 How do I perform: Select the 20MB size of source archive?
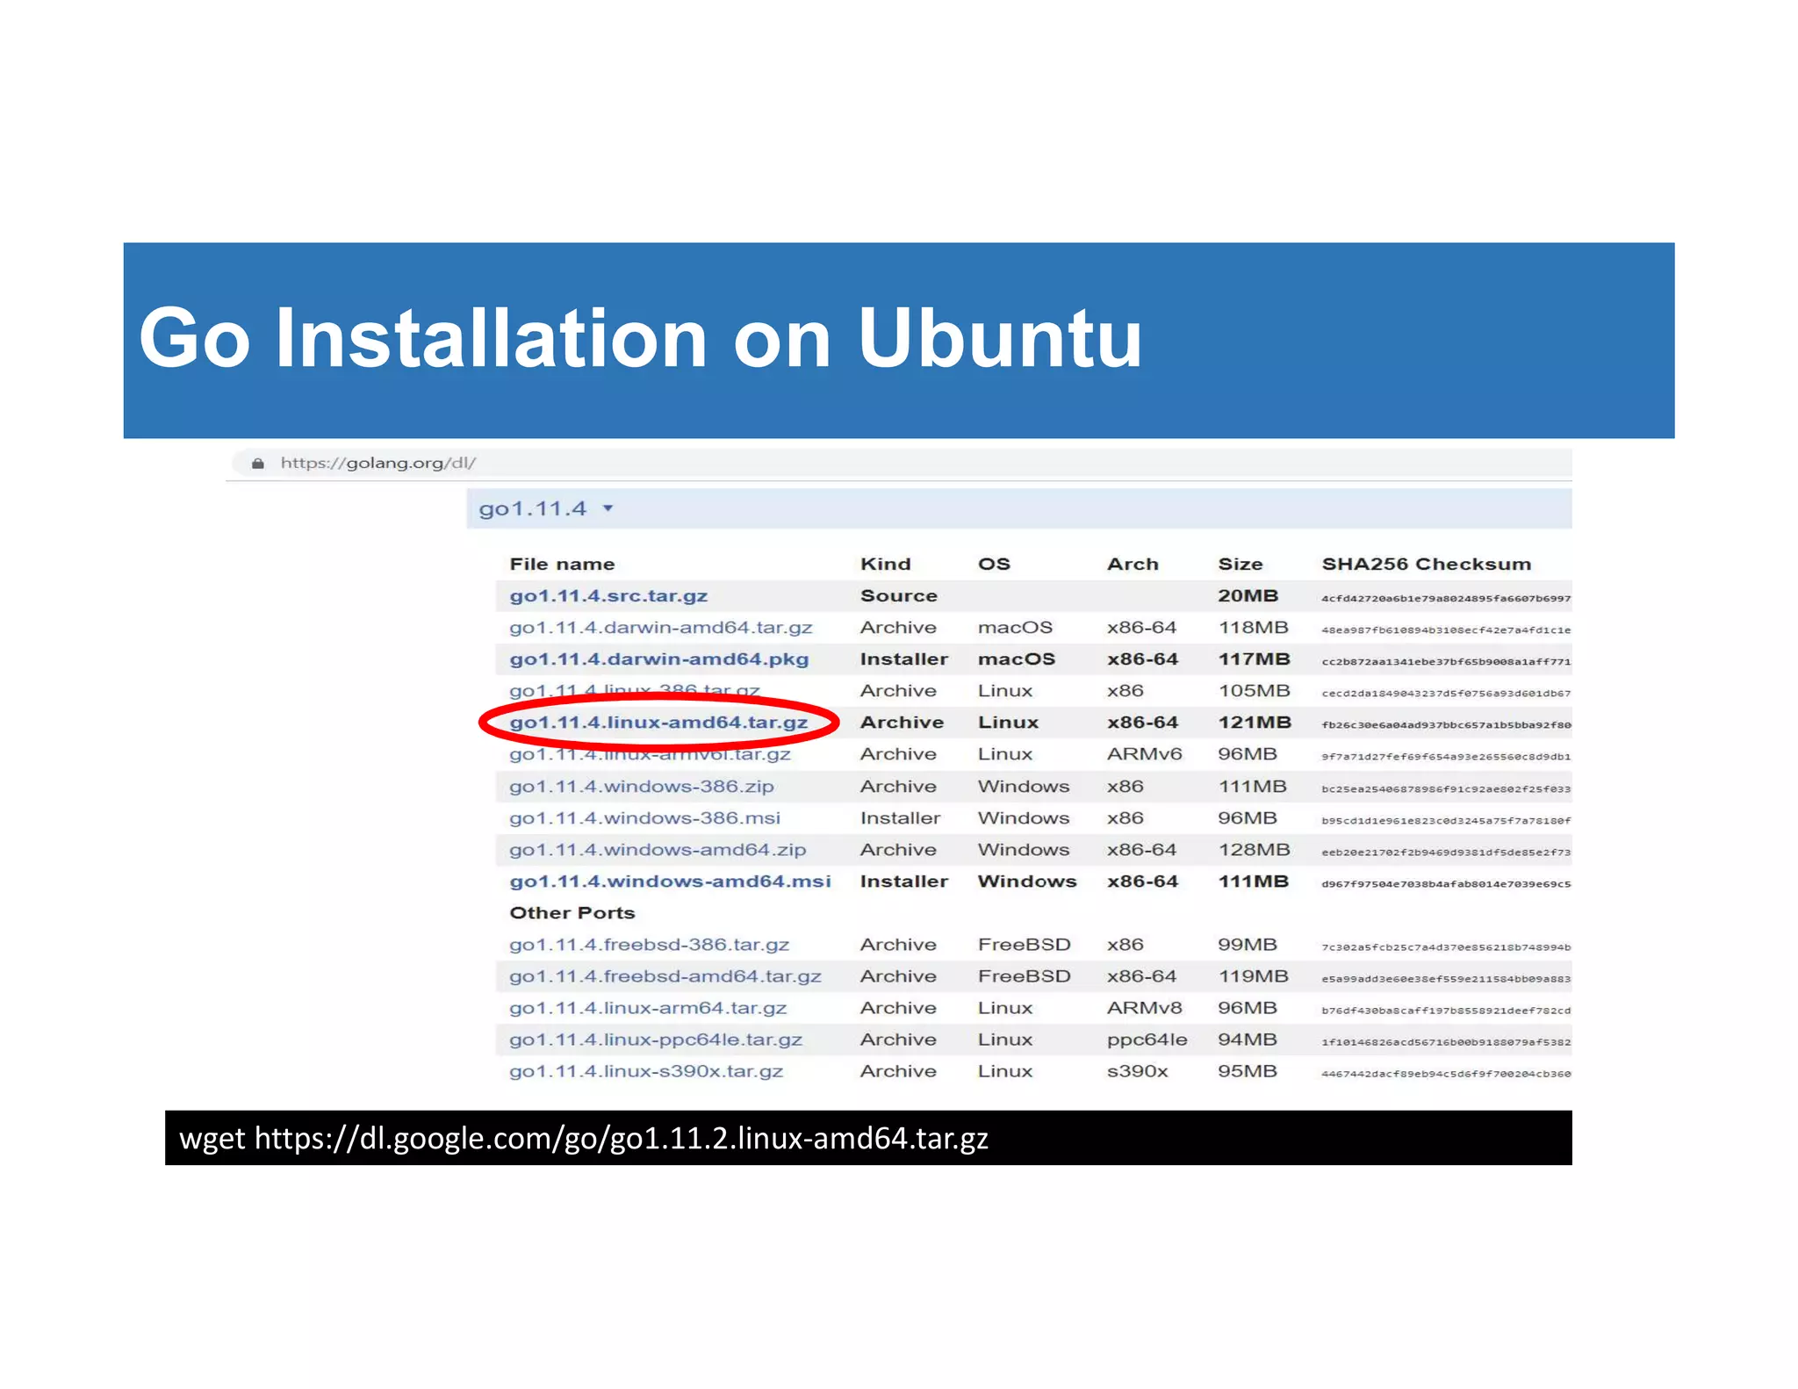click(1248, 595)
